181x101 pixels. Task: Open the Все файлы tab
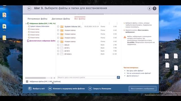click(x=80, y=19)
